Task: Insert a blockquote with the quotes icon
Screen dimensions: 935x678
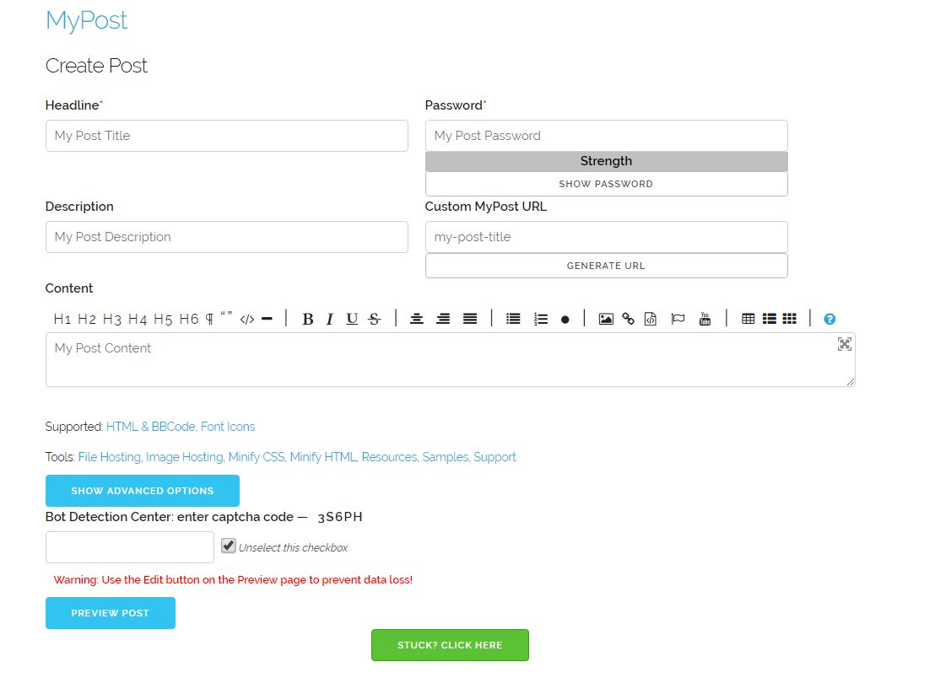Action: pyautogui.click(x=227, y=315)
